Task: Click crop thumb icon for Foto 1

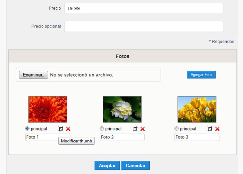Action: [x=61, y=129]
